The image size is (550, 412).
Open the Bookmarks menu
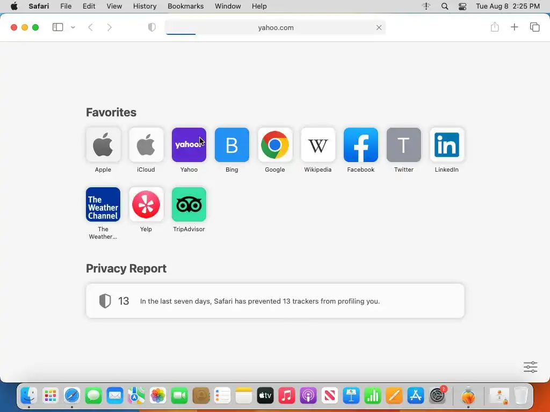click(185, 6)
